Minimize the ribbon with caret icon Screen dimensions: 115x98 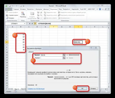click(97, 9)
